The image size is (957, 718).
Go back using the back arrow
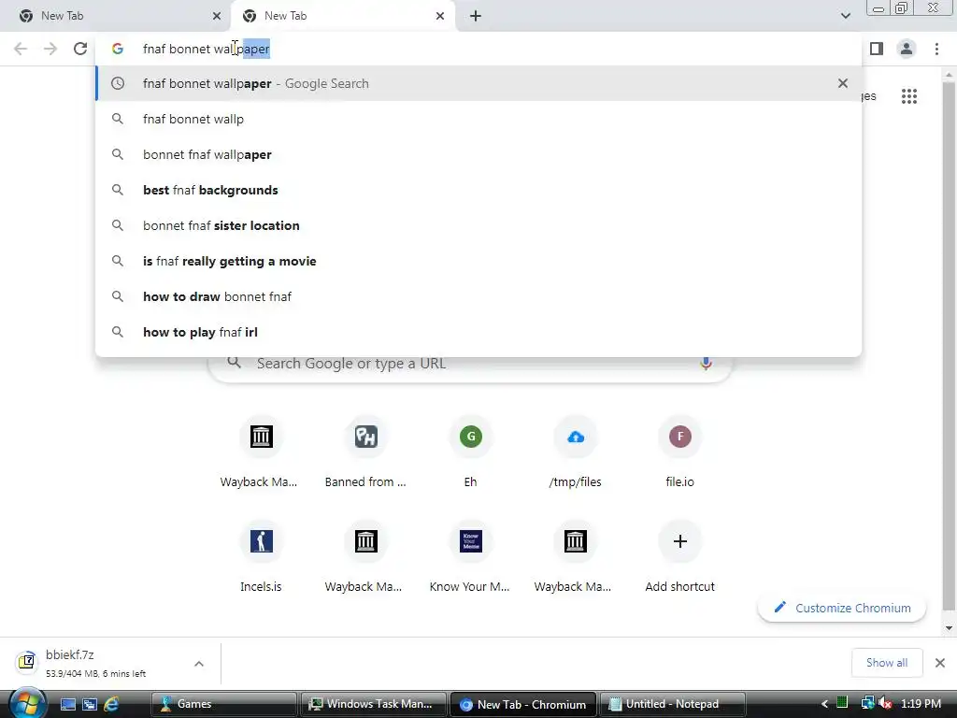point(21,49)
